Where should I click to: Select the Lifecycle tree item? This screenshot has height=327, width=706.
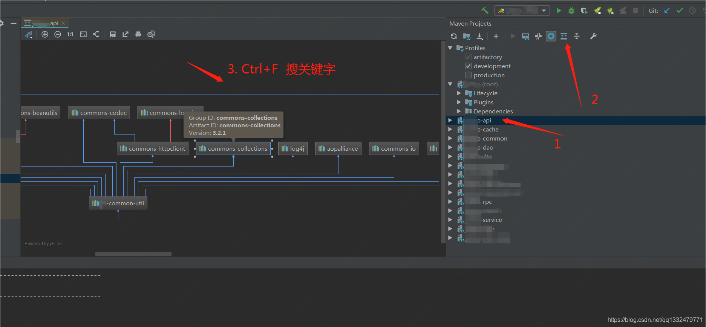pos(485,93)
